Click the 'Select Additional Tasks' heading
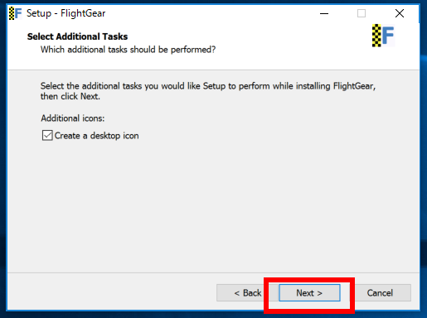Screen dimensions: 427x318 tap(77, 36)
